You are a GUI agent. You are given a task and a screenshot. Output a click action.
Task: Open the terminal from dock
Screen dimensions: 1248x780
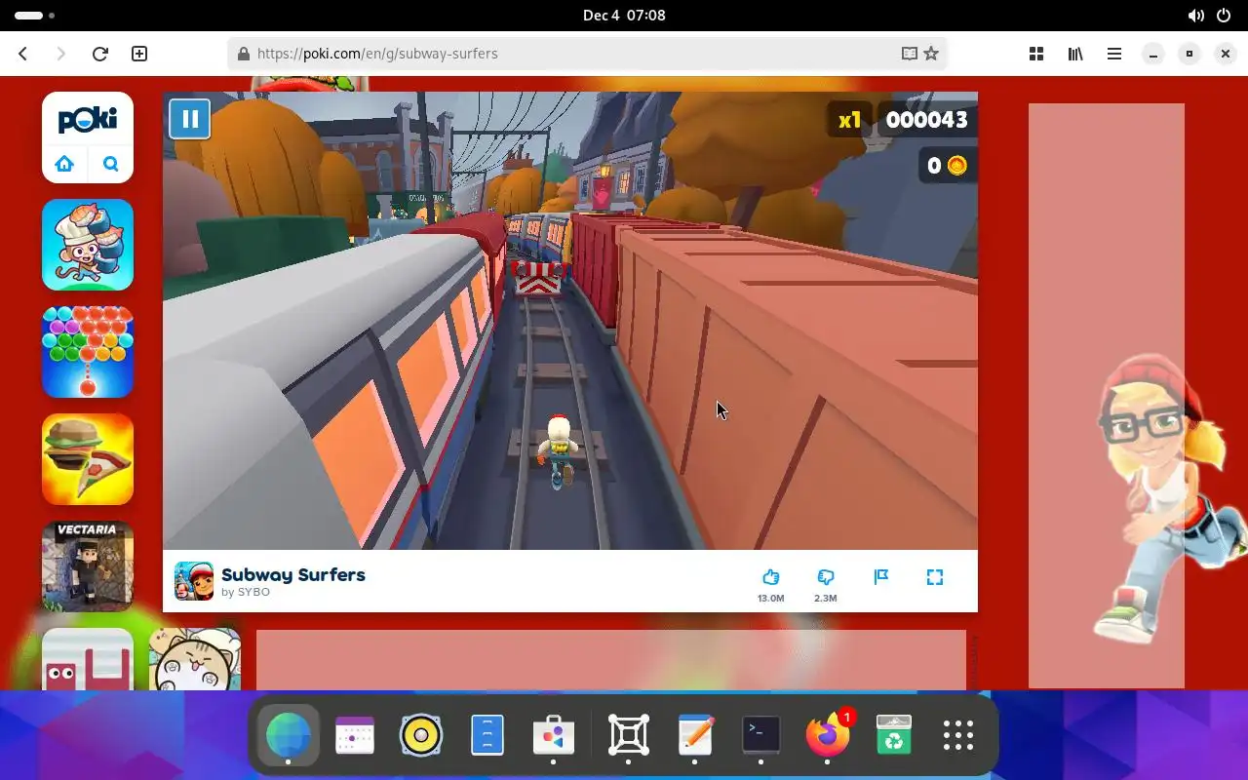pos(761,735)
